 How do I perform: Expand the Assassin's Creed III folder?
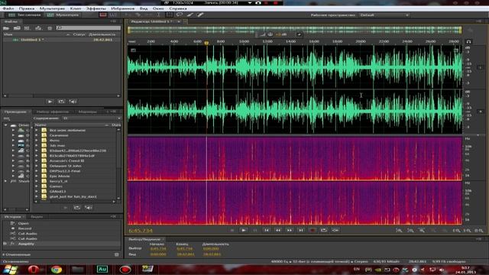point(37,161)
